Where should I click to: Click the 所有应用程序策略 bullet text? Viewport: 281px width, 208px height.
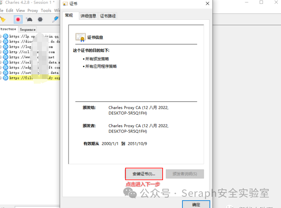pyautogui.click(x=101, y=66)
